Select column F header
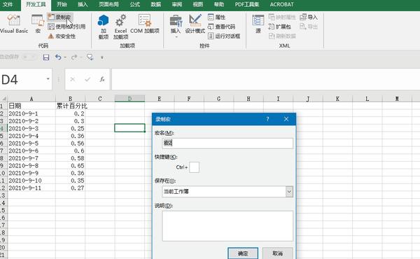 (x=189, y=99)
